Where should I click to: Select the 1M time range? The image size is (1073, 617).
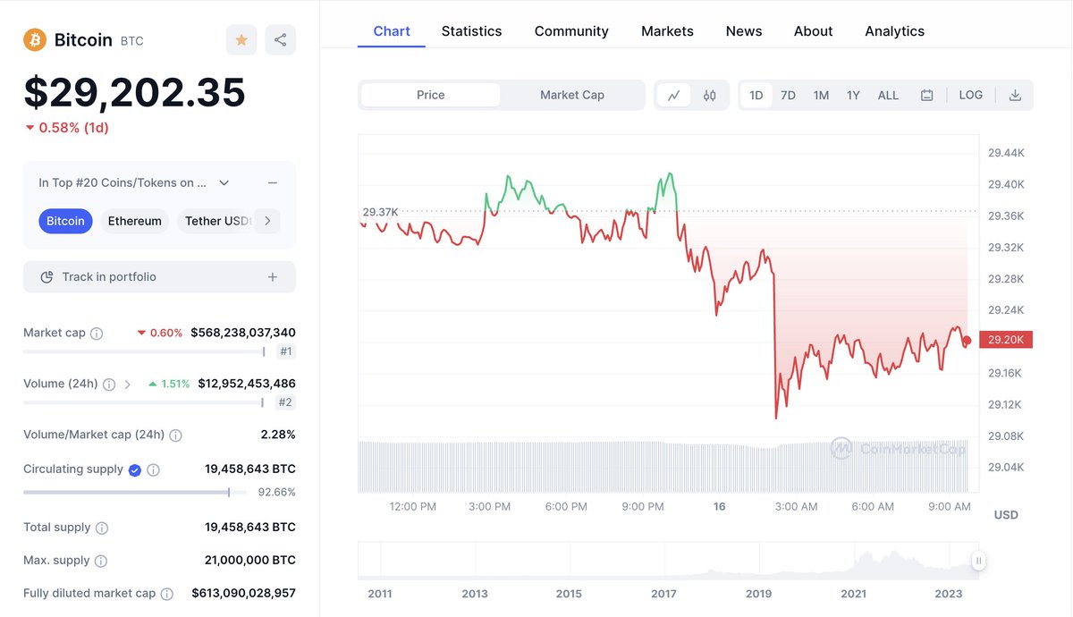(821, 95)
